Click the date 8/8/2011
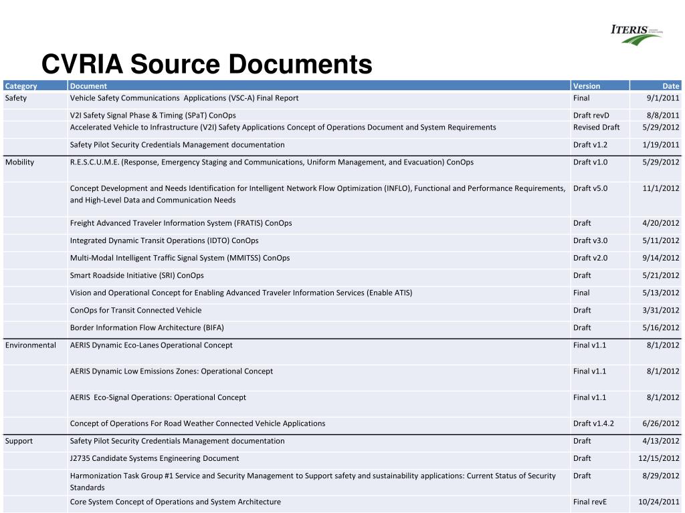This screenshot has width=685, height=513. pyautogui.click(x=663, y=116)
